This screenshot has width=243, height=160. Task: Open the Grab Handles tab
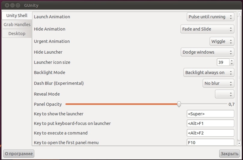pos(17,25)
